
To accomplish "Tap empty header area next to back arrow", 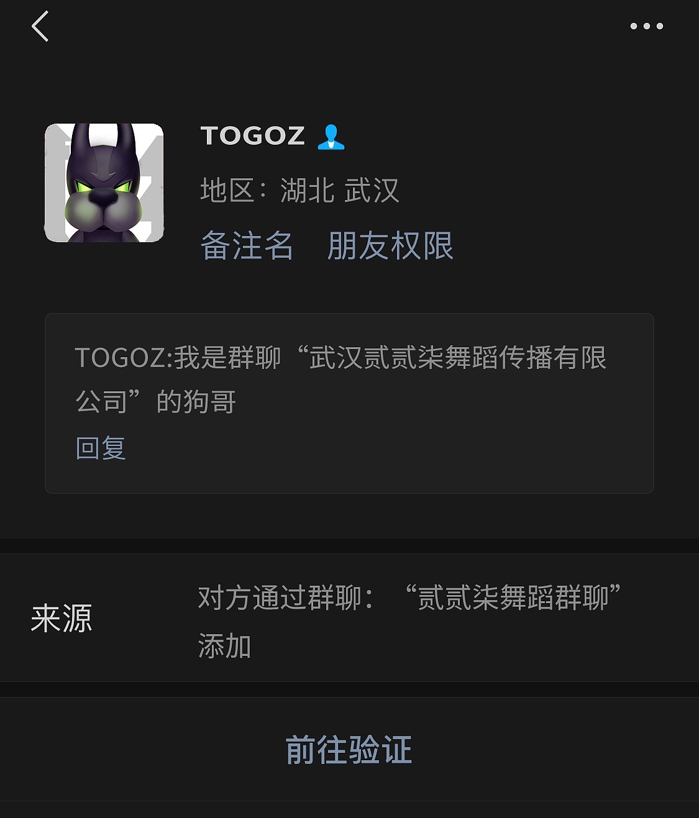I will click(336, 27).
